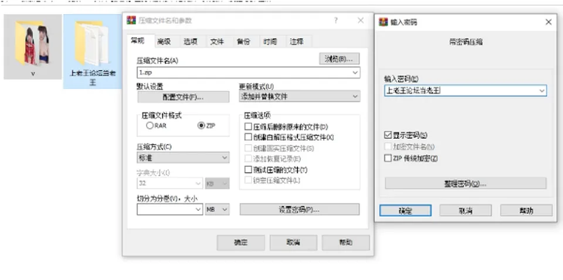The height and width of the screenshot is (280, 563).
Task: Click the 压缩文件格式 group label
Action: point(162,115)
